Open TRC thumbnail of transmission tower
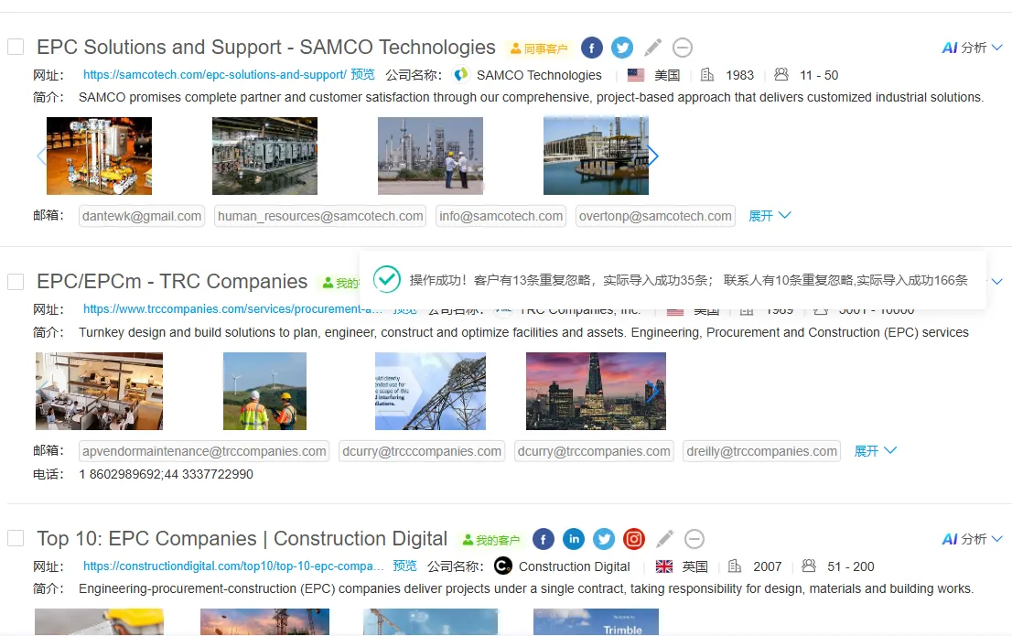Viewport: 1012px width, 636px height. click(x=430, y=392)
